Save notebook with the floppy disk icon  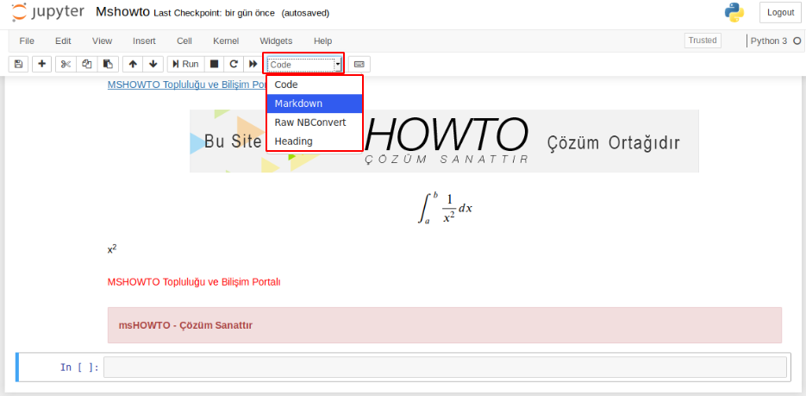[18, 65]
